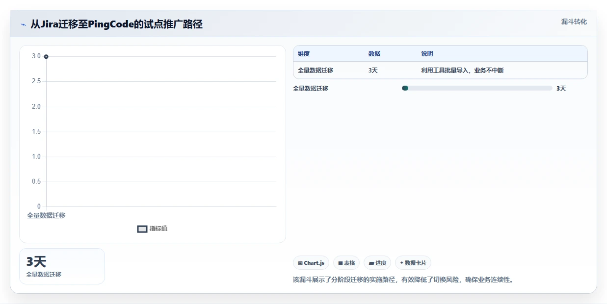Select the 数据卡片 tag chip

413,263
